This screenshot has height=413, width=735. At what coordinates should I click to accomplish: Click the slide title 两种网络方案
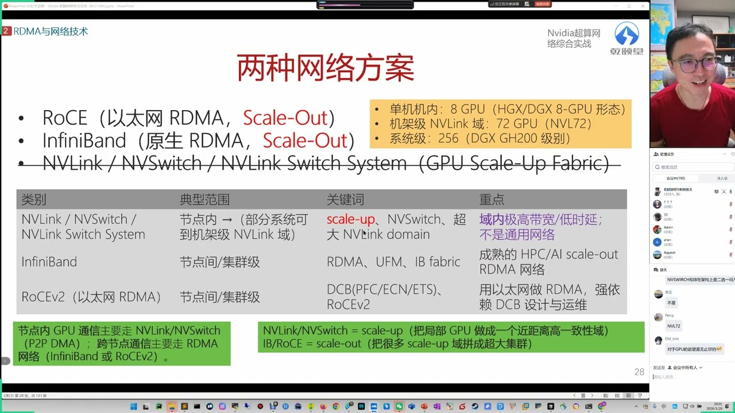pyautogui.click(x=326, y=68)
